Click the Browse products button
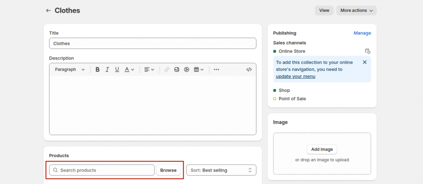The image size is (423, 184). [169, 170]
